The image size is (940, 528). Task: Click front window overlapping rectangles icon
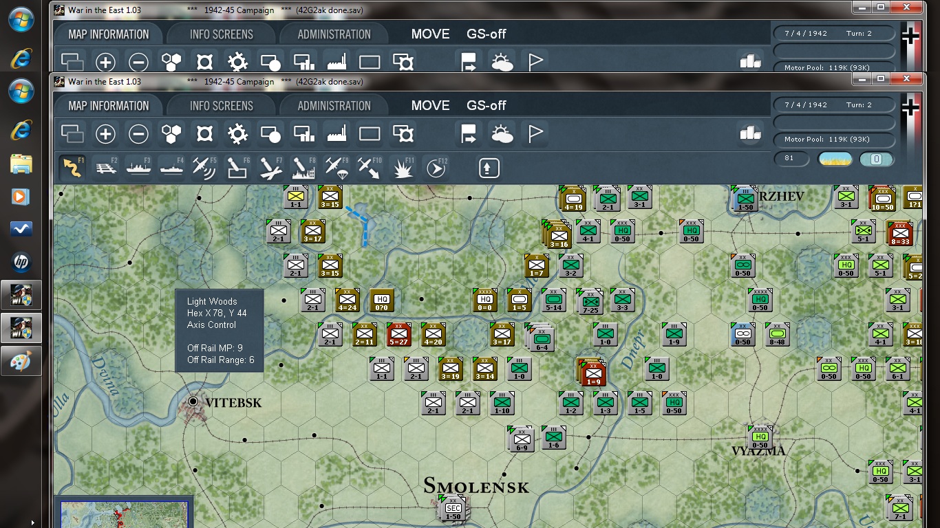[72, 133]
